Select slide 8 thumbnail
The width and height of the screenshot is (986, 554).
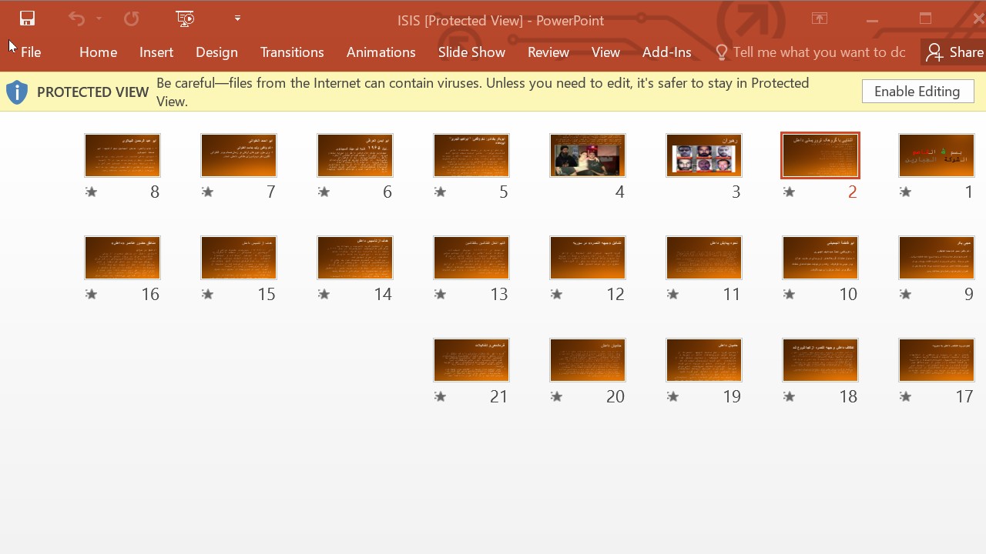click(x=122, y=155)
